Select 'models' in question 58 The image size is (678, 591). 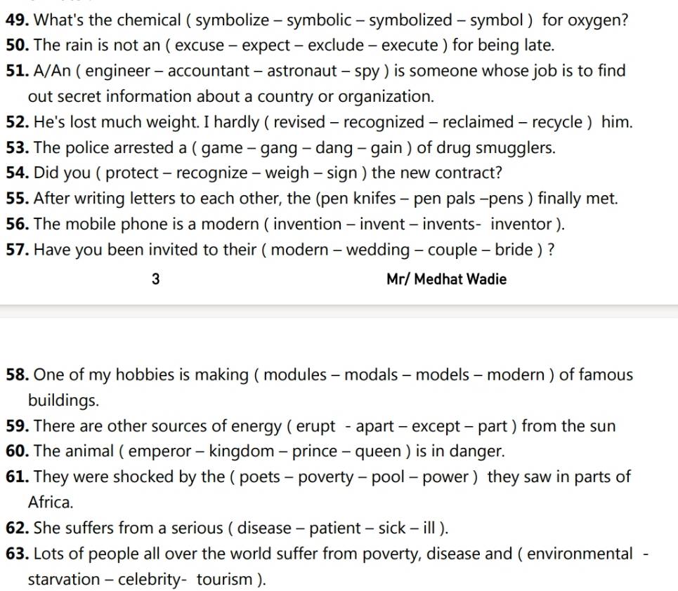[442, 375]
